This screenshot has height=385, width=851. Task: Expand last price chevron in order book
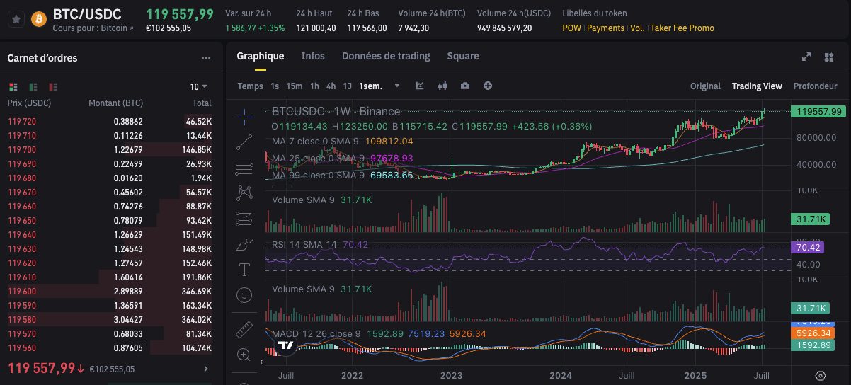click(x=206, y=369)
